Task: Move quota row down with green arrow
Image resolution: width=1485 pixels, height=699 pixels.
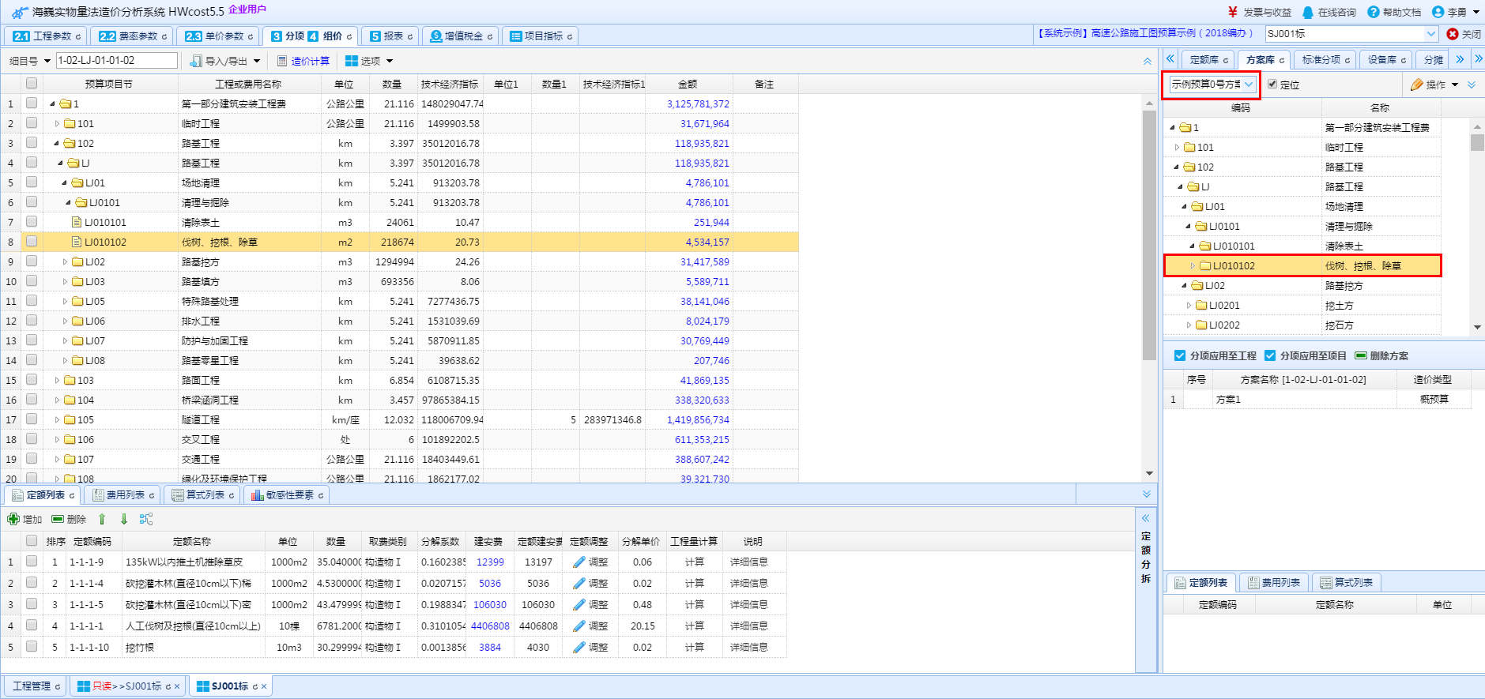Action: [124, 519]
